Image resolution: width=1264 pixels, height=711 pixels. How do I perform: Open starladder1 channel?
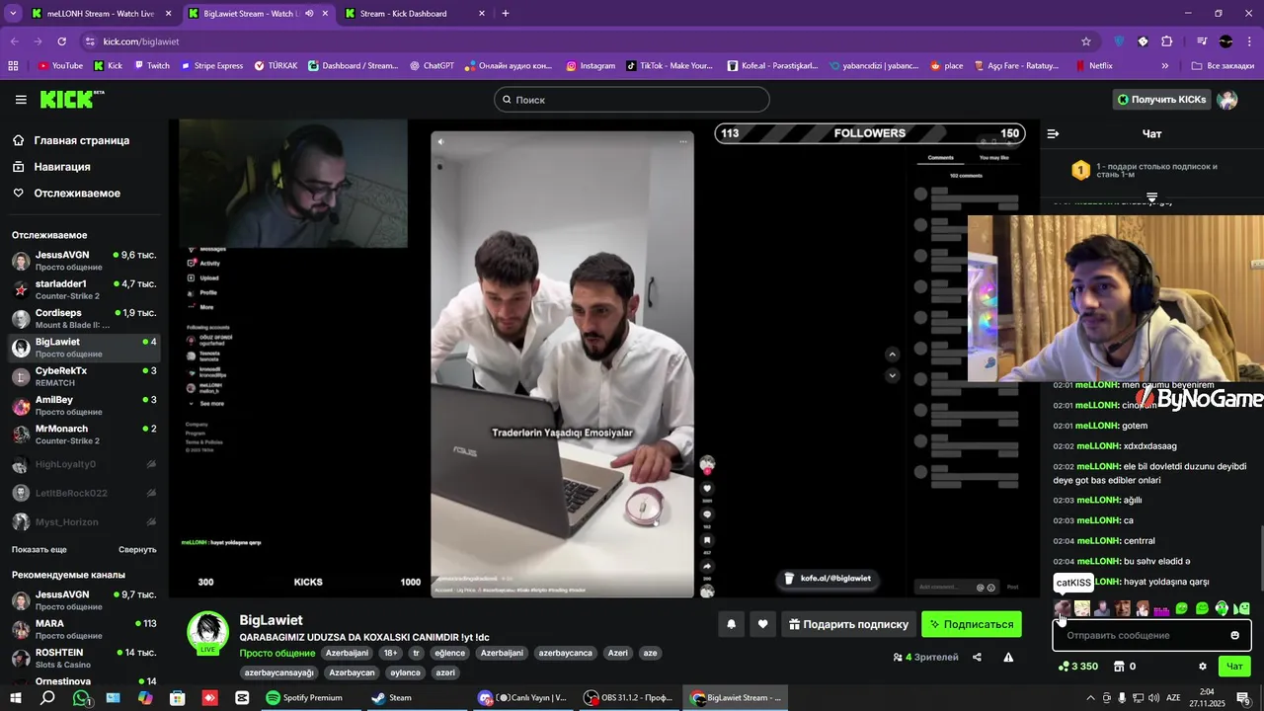[84, 289]
